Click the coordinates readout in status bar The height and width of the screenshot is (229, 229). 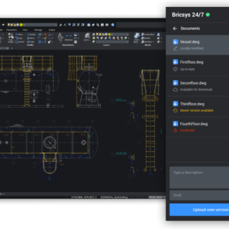tap(84, 197)
